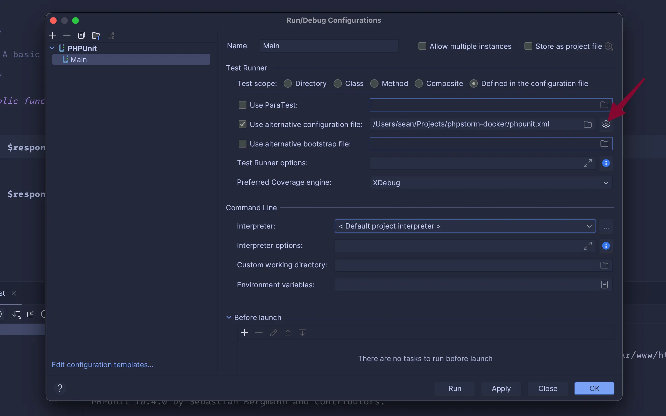Remove selected configuration with minus icon
The height and width of the screenshot is (416, 666).
[67, 35]
